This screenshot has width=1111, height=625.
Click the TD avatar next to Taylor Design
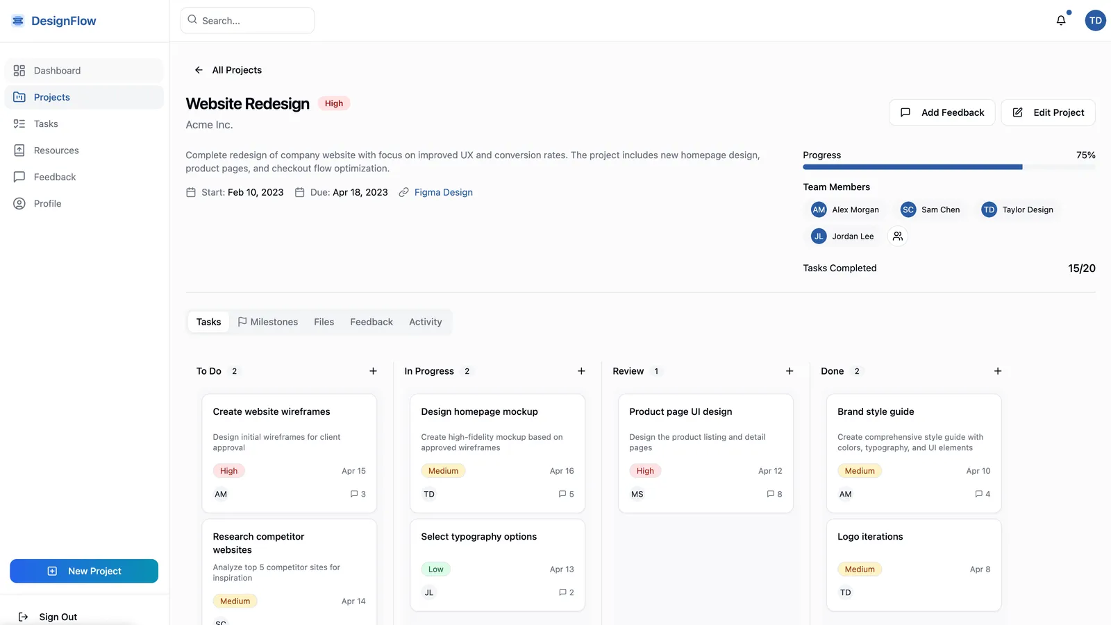click(989, 209)
